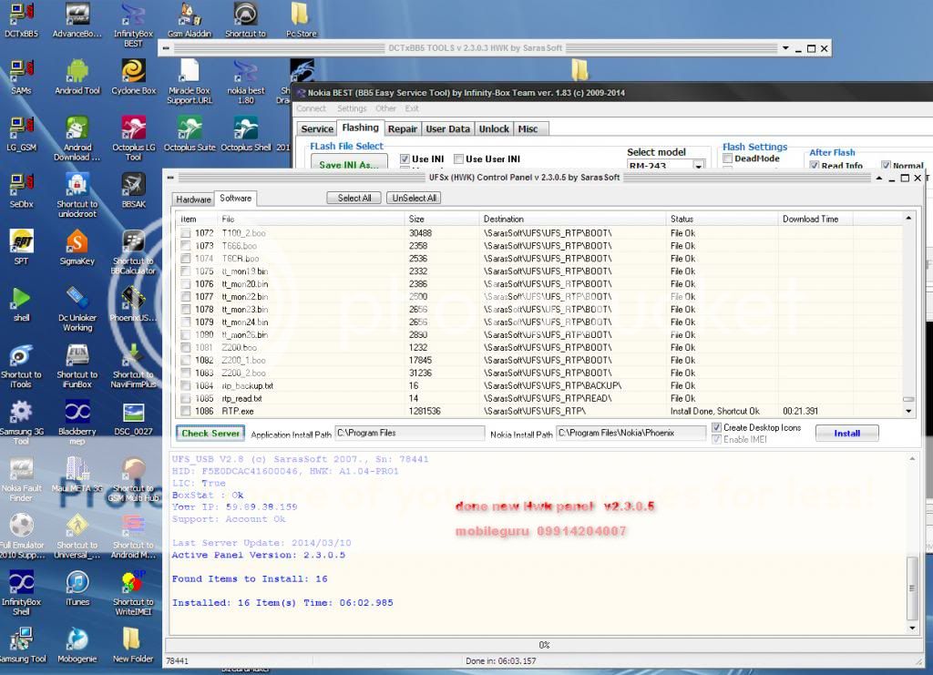Toggle Read Info After Flash checkbox
This screenshot has width=933, height=675.
814,165
